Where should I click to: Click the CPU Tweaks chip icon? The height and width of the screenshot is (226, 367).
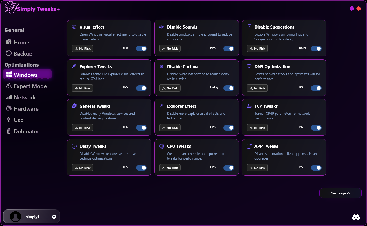pyautogui.click(x=162, y=146)
